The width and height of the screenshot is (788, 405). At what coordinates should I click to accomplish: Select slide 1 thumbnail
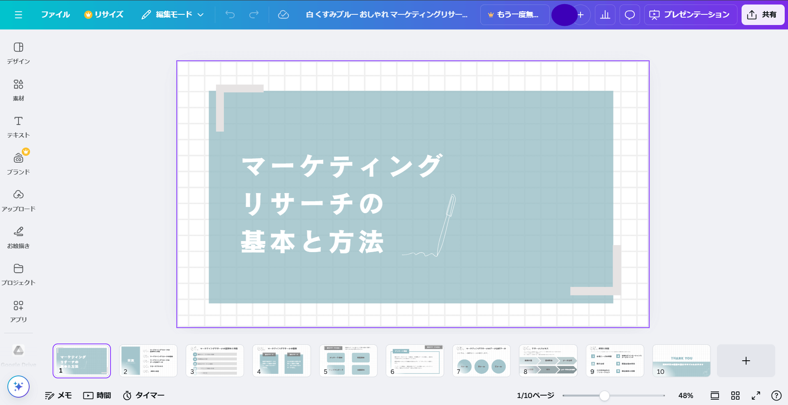pyautogui.click(x=82, y=361)
